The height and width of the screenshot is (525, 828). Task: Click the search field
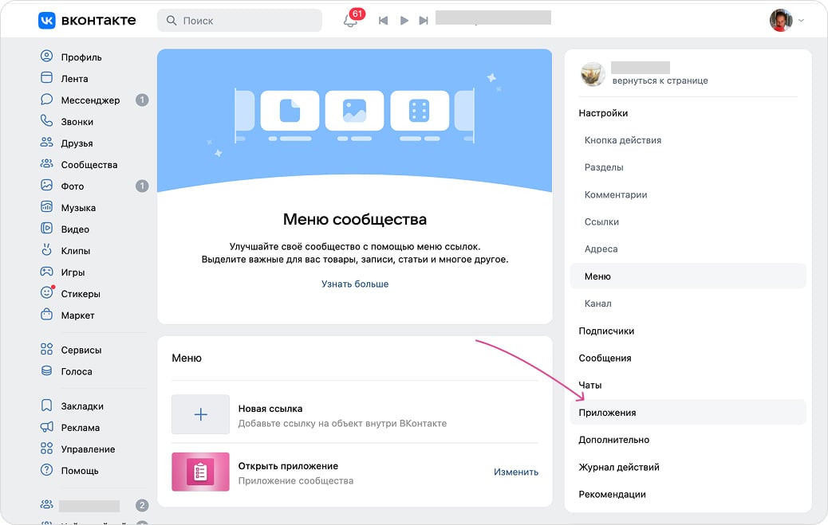point(239,21)
